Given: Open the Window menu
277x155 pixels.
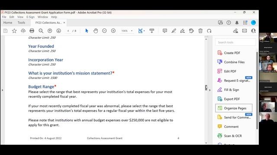Looking at the screenshot, I should (43, 17).
